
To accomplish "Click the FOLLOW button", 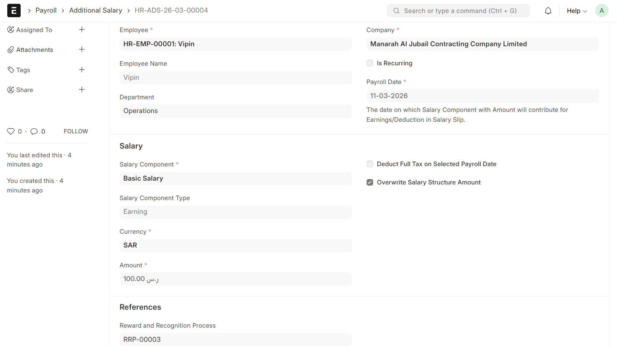I will click(x=76, y=131).
